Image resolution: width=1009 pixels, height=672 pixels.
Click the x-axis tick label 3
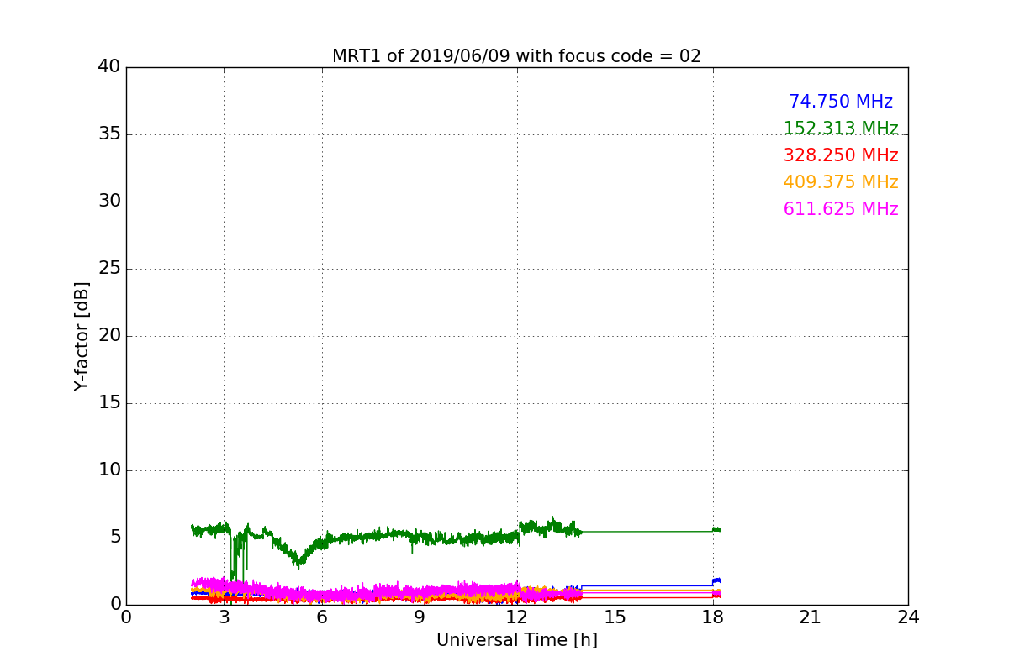224,617
